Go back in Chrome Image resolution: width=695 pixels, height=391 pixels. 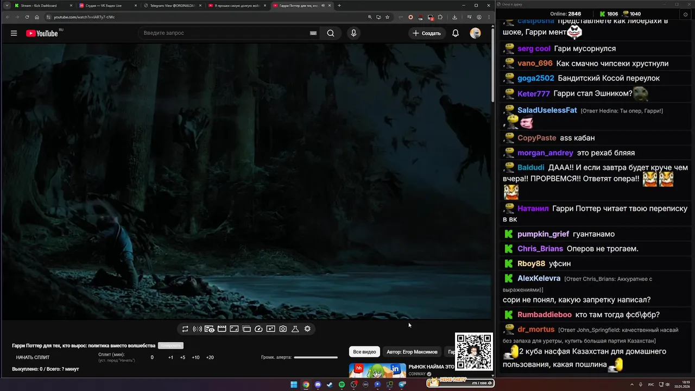click(x=8, y=17)
